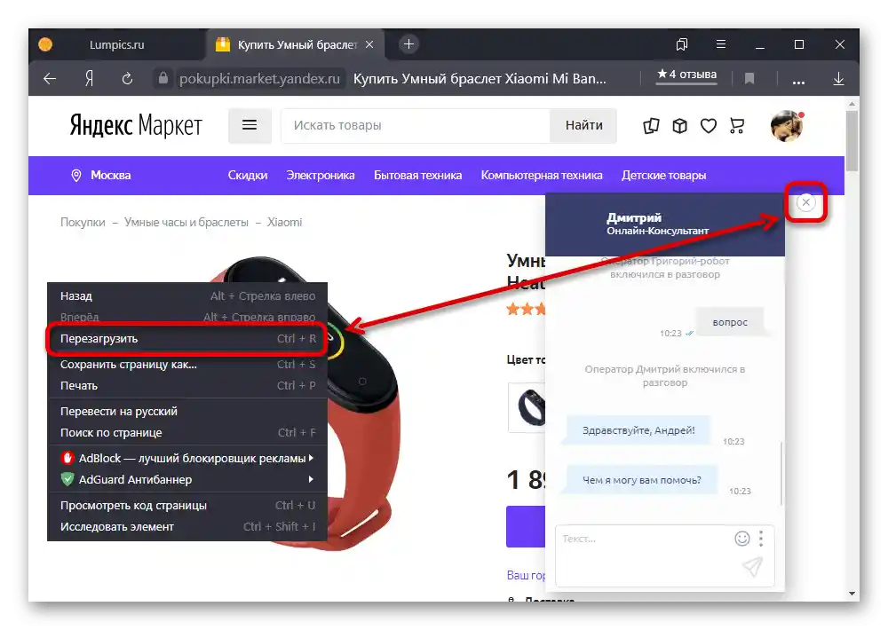
Task: Open the Скидки category
Action: tap(248, 176)
